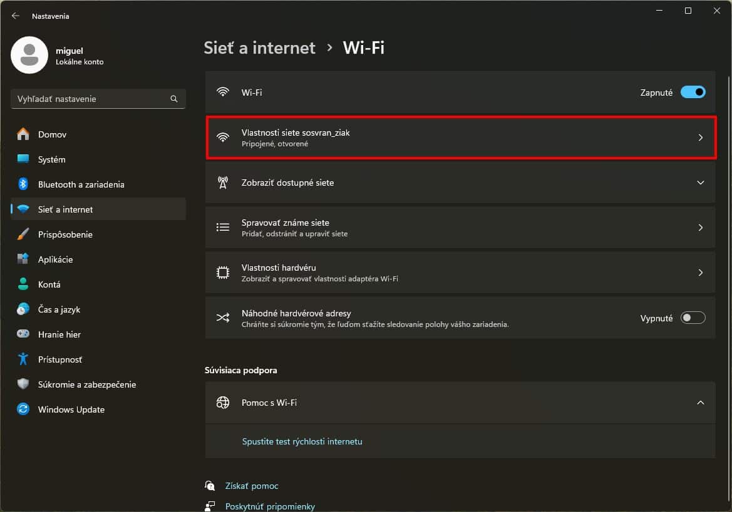Click the Sieť a internet breadcrumb heading

point(260,48)
